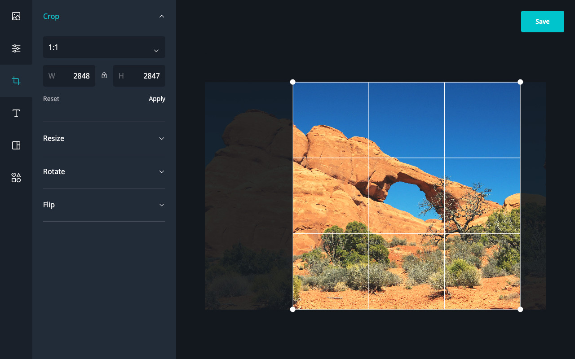Click Reset to restore original crop
Image resolution: width=575 pixels, height=359 pixels.
51,99
